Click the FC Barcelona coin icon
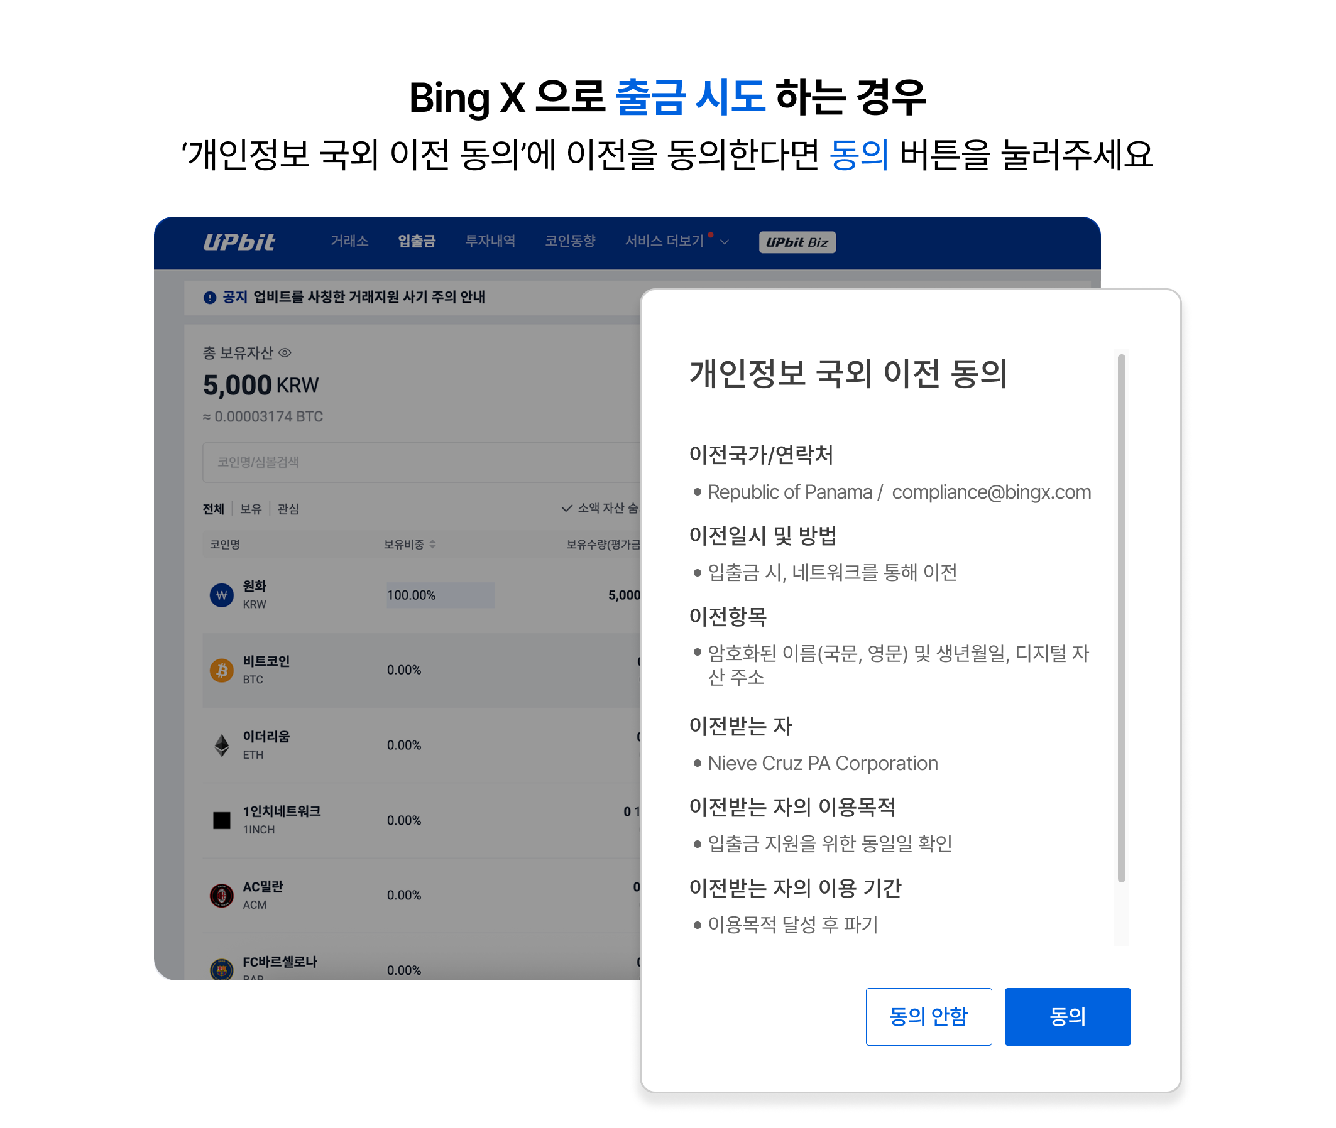 221,968
